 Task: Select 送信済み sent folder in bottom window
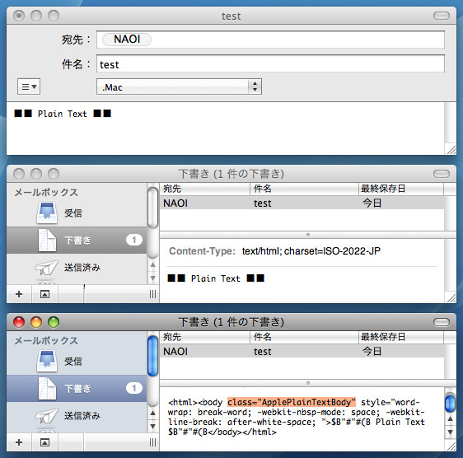coord(77,416)
